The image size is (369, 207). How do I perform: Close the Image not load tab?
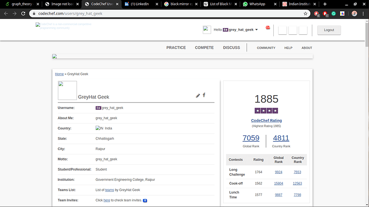[78, 4]
